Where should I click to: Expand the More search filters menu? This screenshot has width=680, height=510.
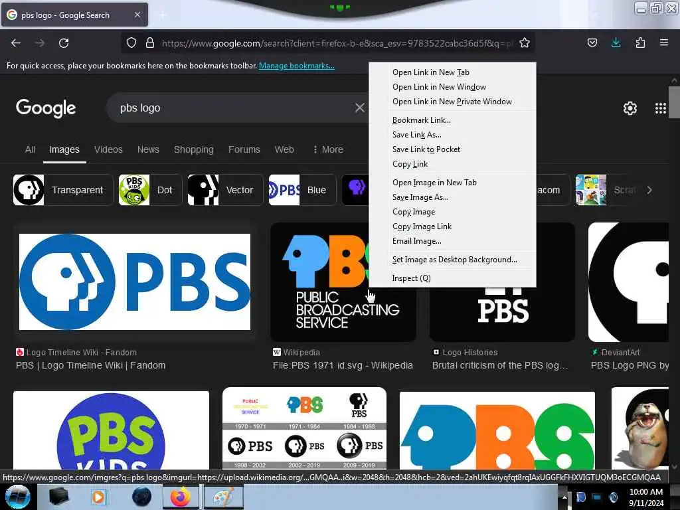[x=328, y=149]
